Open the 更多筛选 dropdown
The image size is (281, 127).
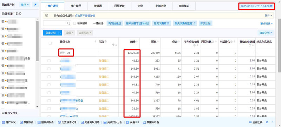coord(267,23)
